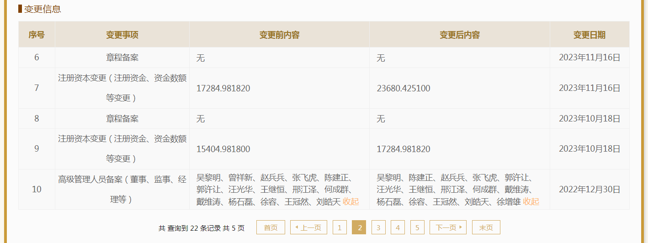Image resolution: width=648 pixels, height=243 pixels.
Task: Click the 2022年12月30日 date cell
Action: [x=589, y=189]
